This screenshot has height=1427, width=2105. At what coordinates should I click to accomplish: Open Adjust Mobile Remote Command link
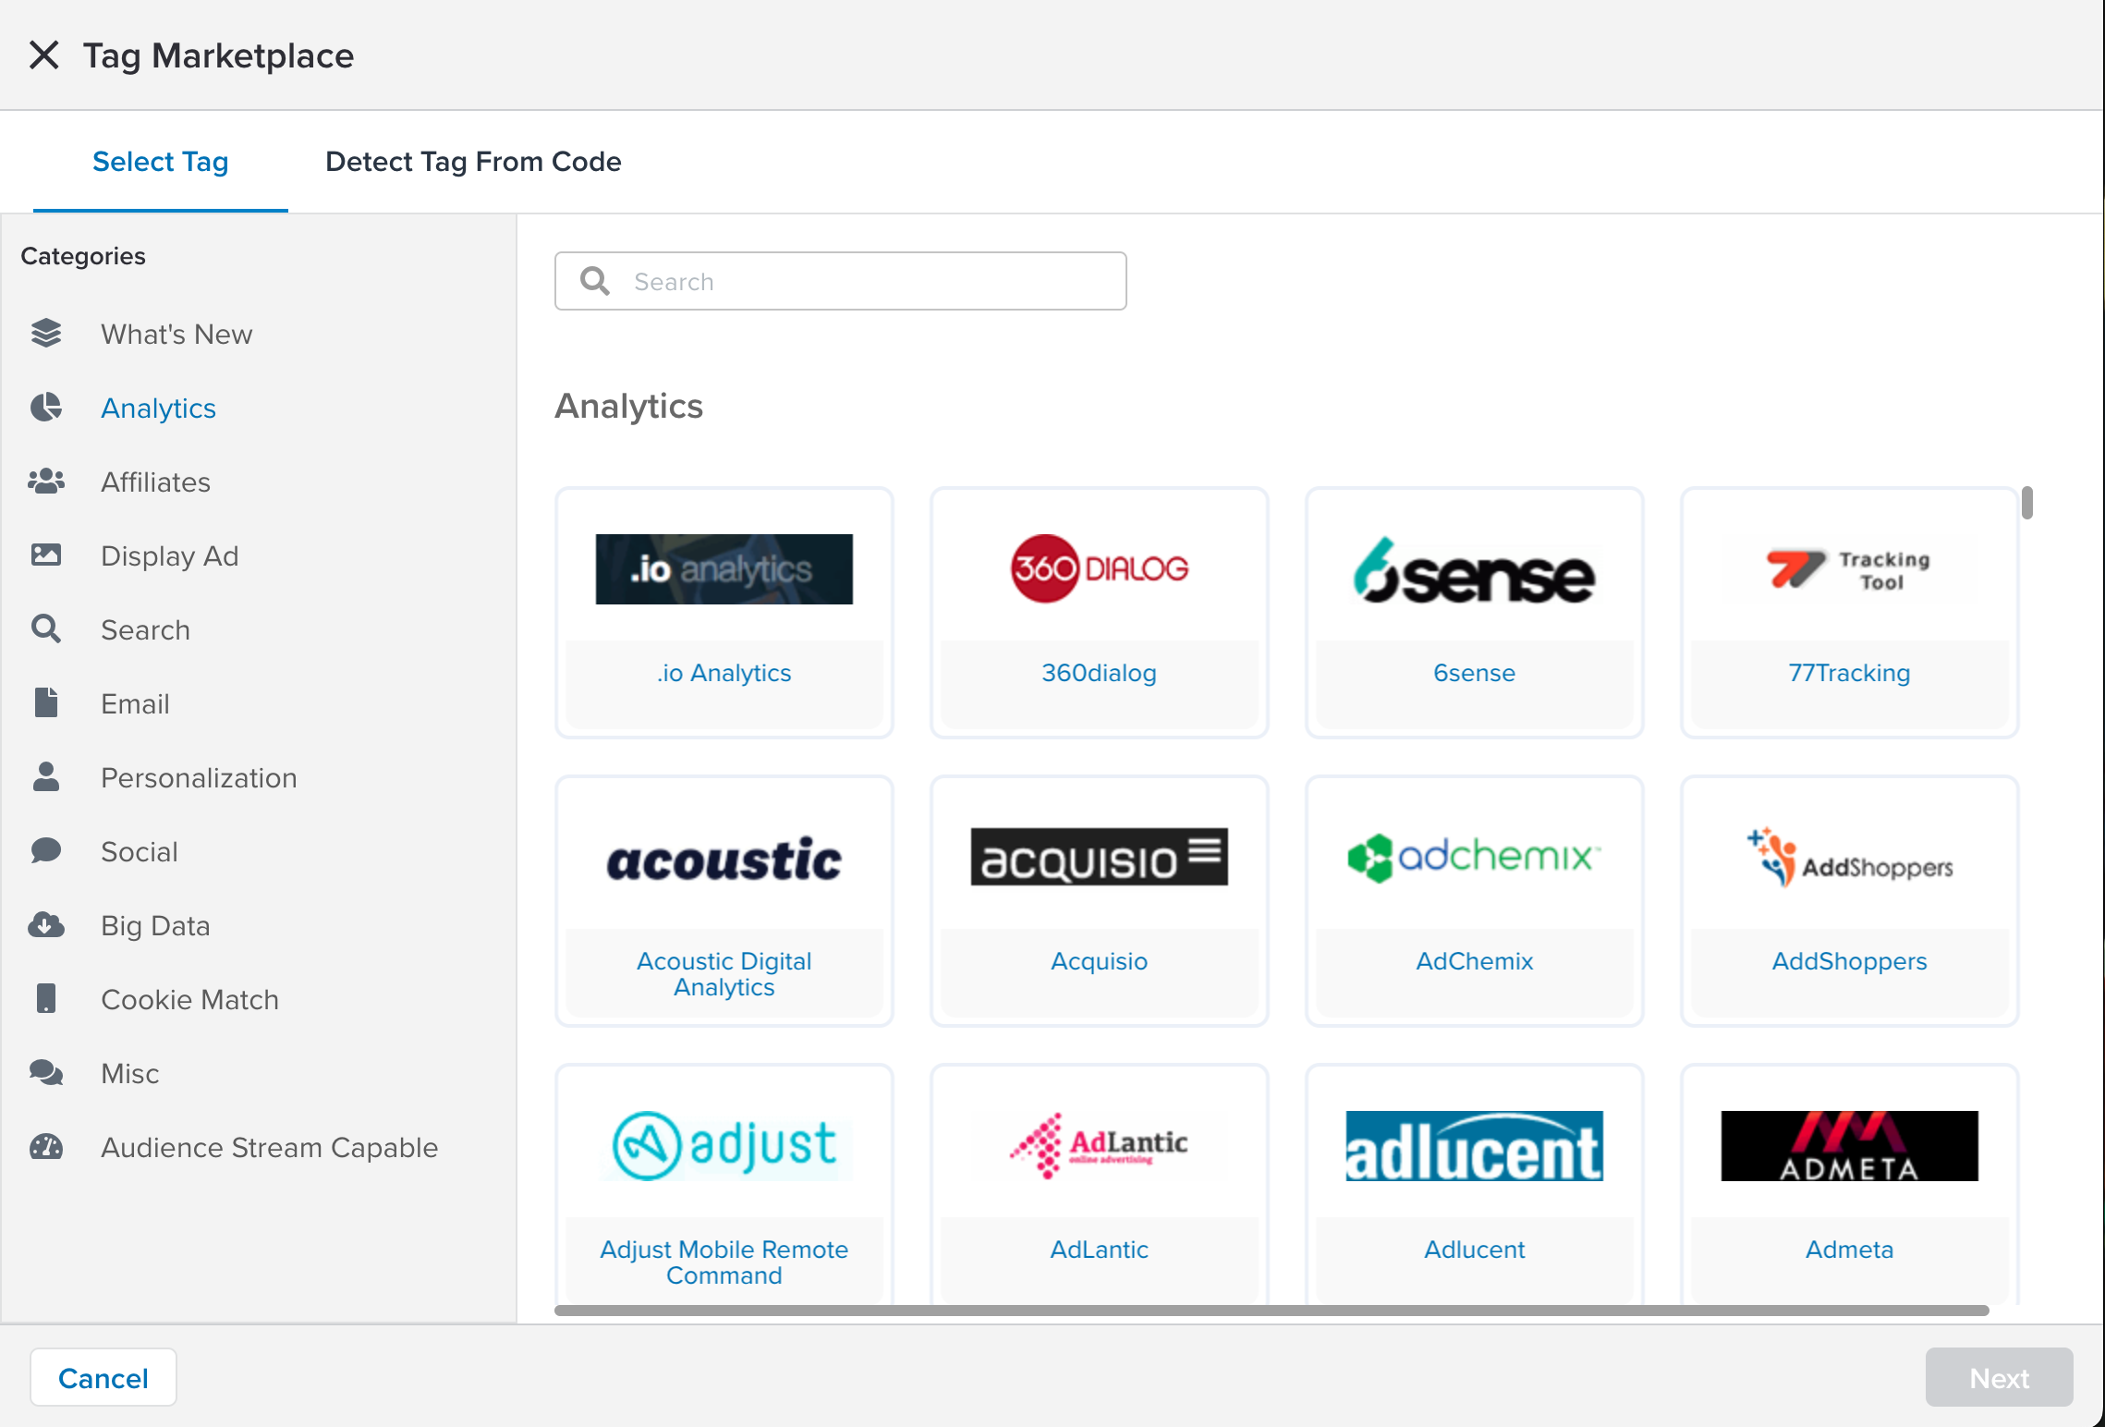point(724,1262)
